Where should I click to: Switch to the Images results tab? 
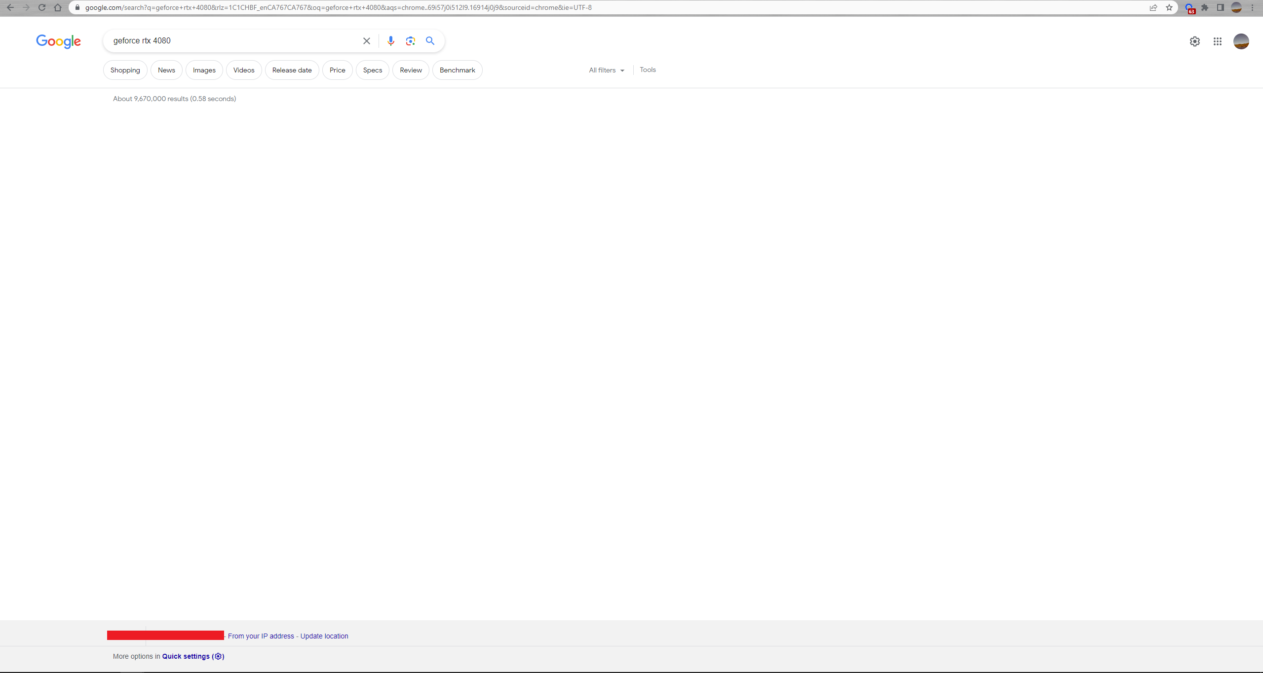tap(204, 70)
